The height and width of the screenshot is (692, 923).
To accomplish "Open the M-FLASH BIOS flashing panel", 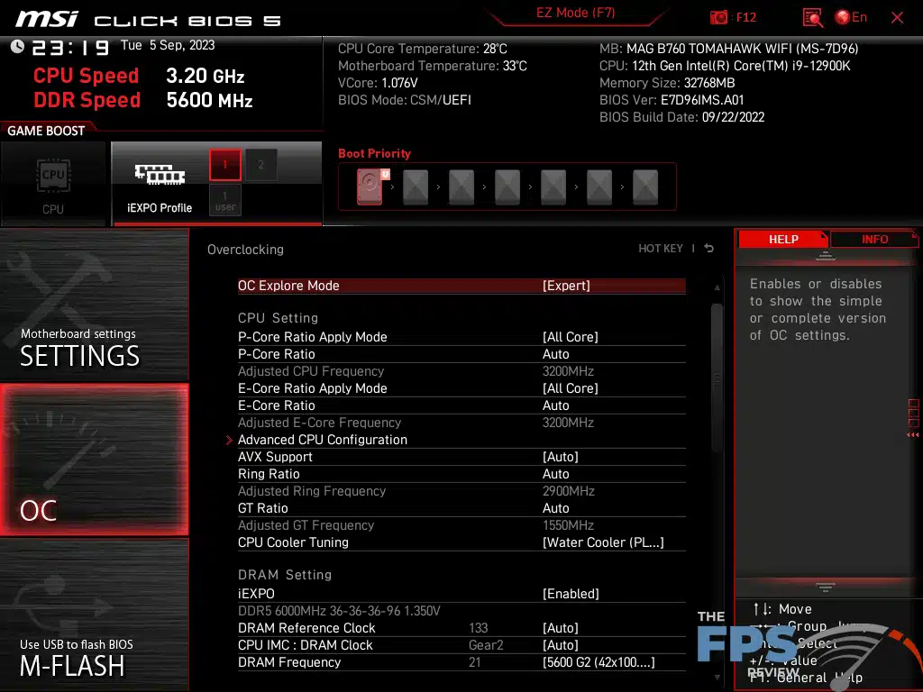I will point(94,615).
